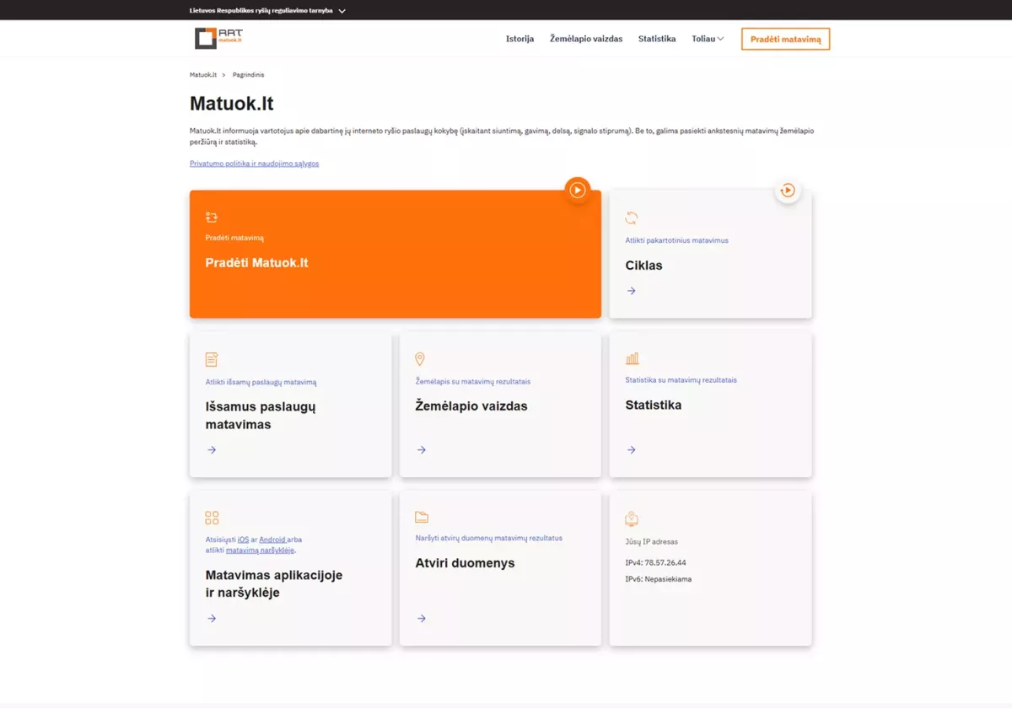This screenshot has height=709, width=1012.
Task: Click the Išsamus paslaugų matavimas heading
Action: [261, 416]
